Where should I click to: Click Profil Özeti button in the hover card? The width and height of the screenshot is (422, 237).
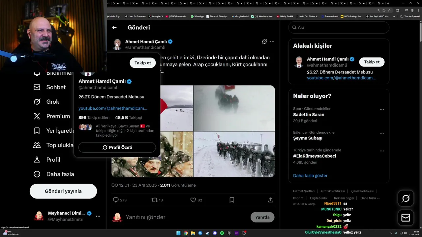(x=117, y=147)
